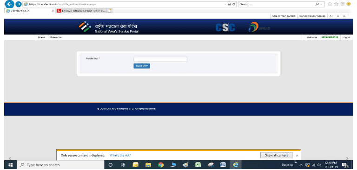Click the 2019 CSC e-Governance copyright text

click(x=126, y=109)
